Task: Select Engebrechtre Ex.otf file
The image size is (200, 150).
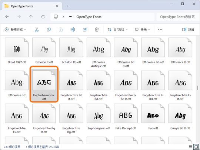Action: pyautogui.click(x=17, y=119)
